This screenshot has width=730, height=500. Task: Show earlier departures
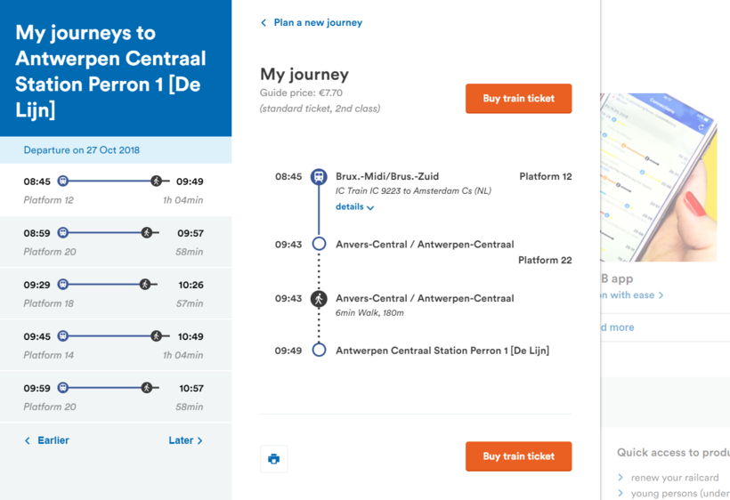[46, 440]
